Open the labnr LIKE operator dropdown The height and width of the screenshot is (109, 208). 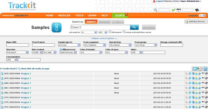click(x=137, y=52)
